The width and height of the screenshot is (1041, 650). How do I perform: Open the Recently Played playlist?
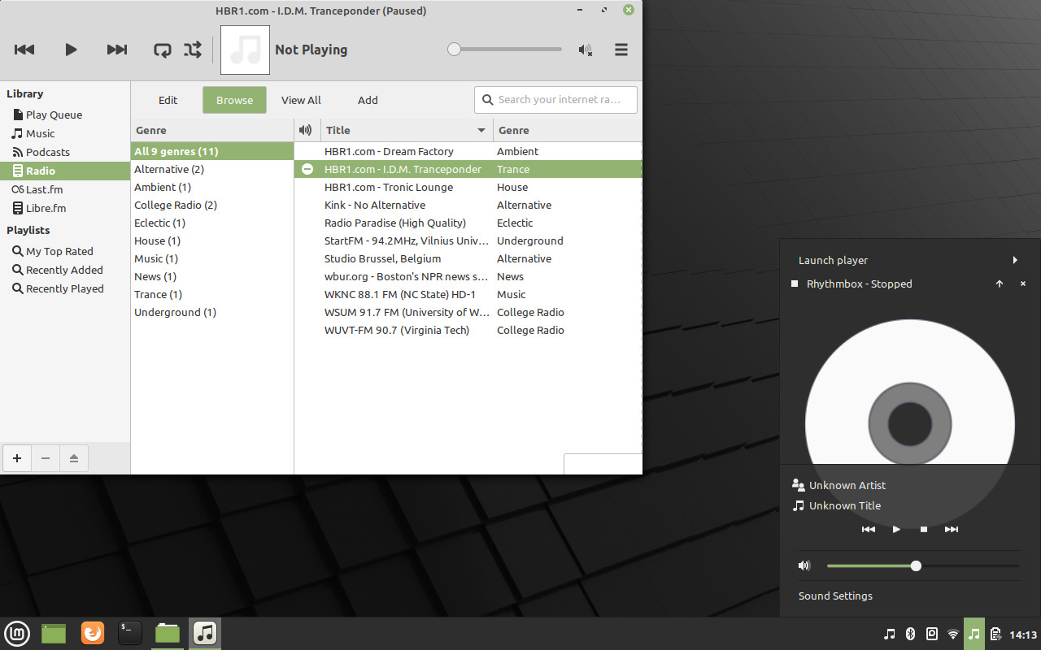point(64,288)
